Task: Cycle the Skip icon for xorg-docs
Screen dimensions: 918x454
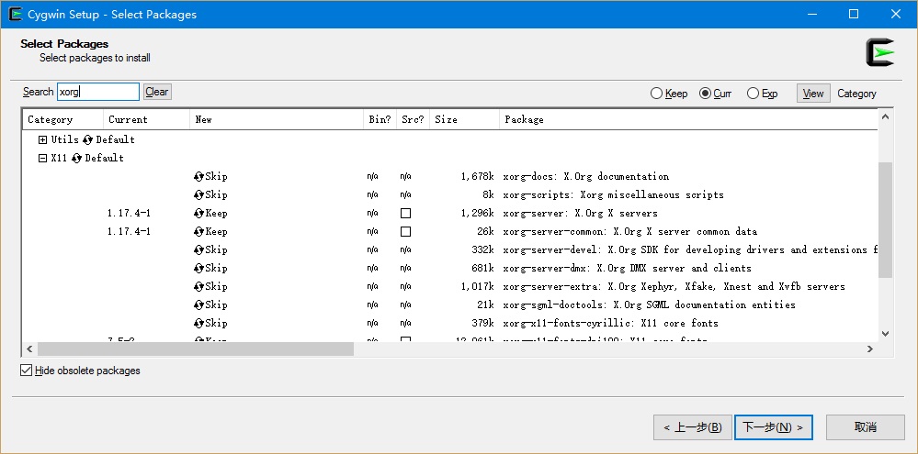Action: [x=198, y=176]
